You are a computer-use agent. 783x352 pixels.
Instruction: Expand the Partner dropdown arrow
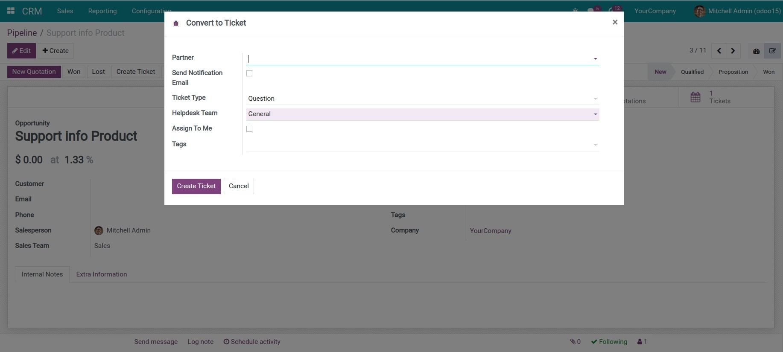click(x=595, y=59)
